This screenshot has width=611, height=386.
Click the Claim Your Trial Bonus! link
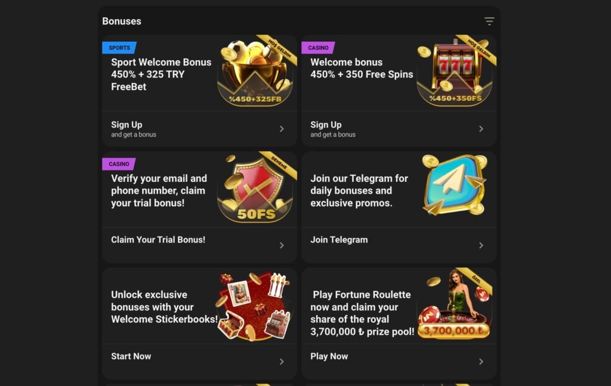(158, 239)
